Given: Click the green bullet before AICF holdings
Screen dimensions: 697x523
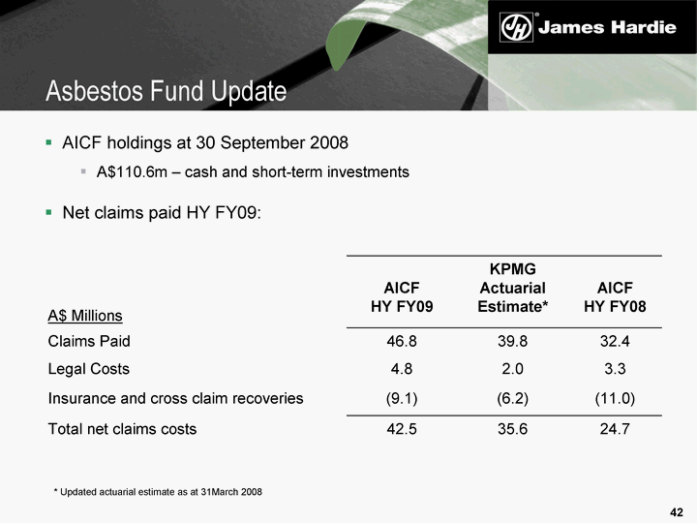Looking at the screenshot, I should click(x=49, y=142).
